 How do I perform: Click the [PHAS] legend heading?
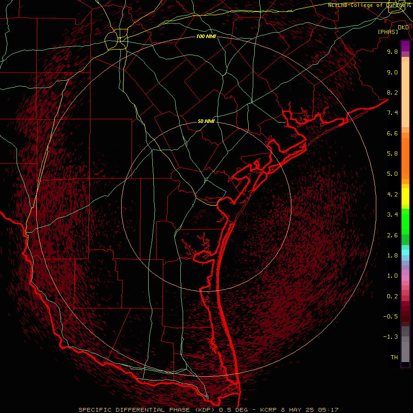388,32
